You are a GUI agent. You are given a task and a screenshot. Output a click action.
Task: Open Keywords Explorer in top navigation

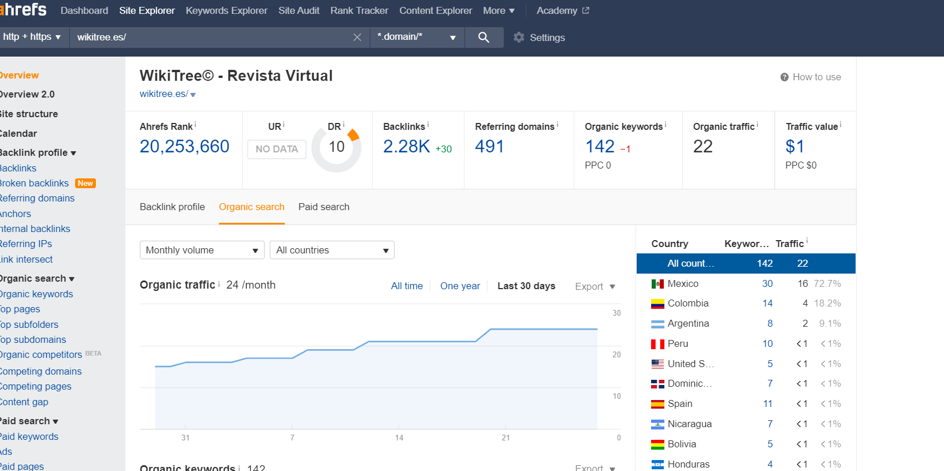[x=226, y=10]
